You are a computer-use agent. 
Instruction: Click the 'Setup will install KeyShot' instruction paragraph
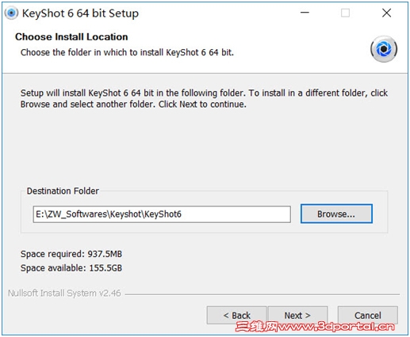click(x=204, y=99)
